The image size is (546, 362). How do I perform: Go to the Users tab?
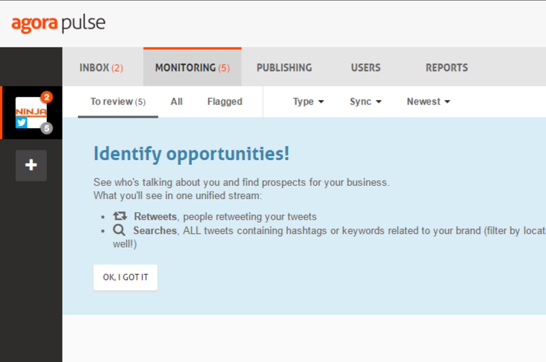366,67
